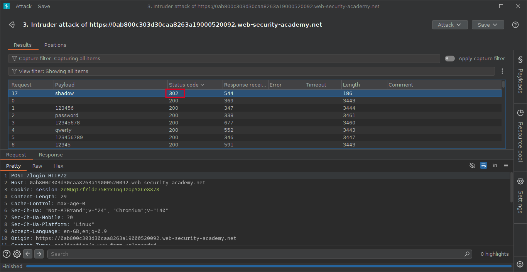Click the search forward arrow button
The width and height of the screenshot is (527, 272).
[x=39, y=254]
